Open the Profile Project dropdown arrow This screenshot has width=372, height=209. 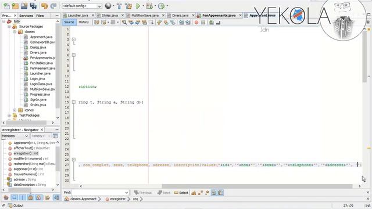click(167, 6)
